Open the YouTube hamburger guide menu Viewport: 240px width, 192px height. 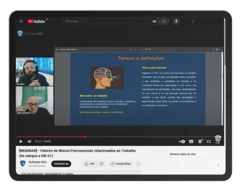tap(21, 21)
